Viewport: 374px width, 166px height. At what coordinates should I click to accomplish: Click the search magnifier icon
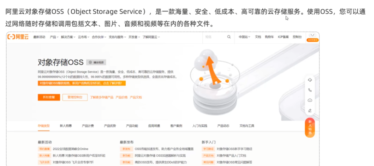(x=229, y=37)
